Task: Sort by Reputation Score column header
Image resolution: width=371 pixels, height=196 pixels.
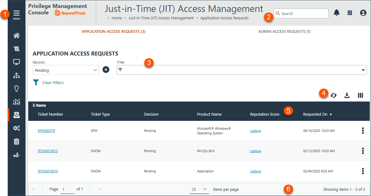Action: tap(265, 114)
